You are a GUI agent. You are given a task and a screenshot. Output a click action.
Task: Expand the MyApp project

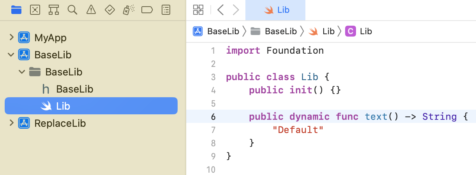(x=11, y=37)
